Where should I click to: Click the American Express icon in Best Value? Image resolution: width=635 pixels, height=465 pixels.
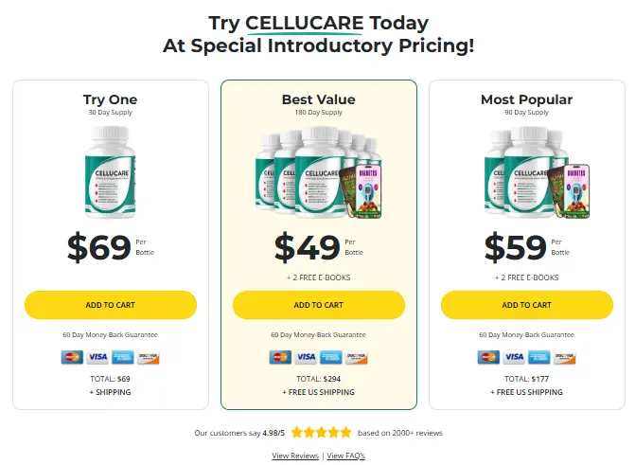pyautogui.click(x=330, y=357)
